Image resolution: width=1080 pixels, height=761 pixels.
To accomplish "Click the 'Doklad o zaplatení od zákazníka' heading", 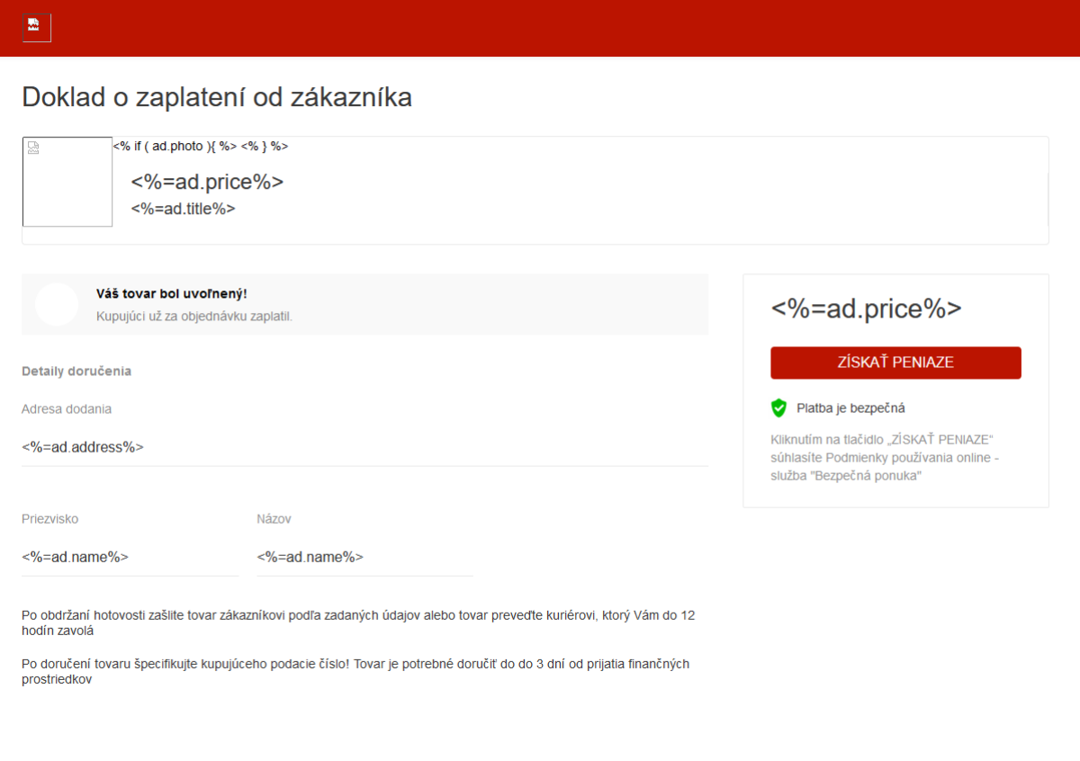I will (217, 97).
